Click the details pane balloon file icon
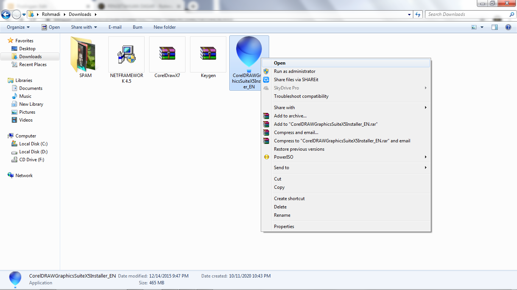This screenshot has width=517, height=290. tap(15, 279)
